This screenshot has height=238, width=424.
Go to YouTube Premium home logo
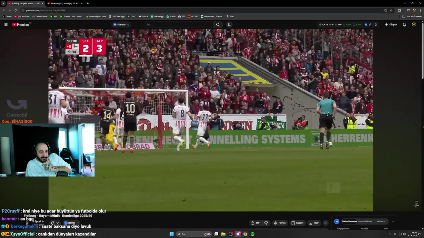point(21,24)
